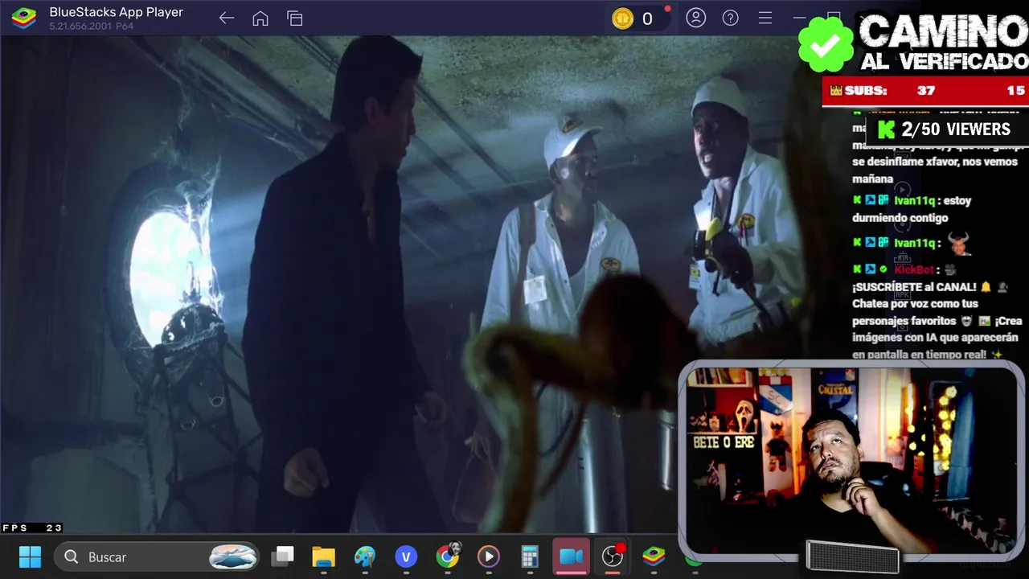This screenshot has width=1029, height=579.
Task: Open the video camera app on the taskbar
Action: (x=571, y=556)
